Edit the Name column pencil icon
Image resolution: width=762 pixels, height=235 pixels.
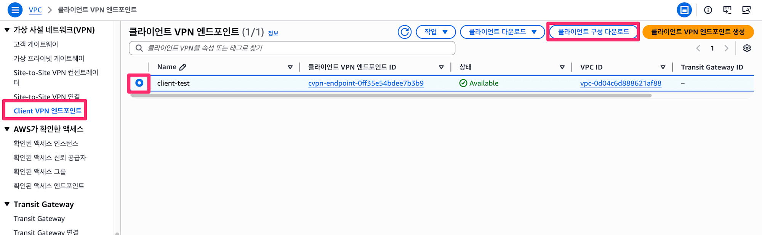pos(183,67)
